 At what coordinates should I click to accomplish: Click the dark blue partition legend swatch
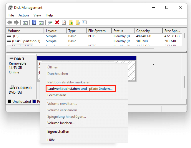[x=34, y=102]
